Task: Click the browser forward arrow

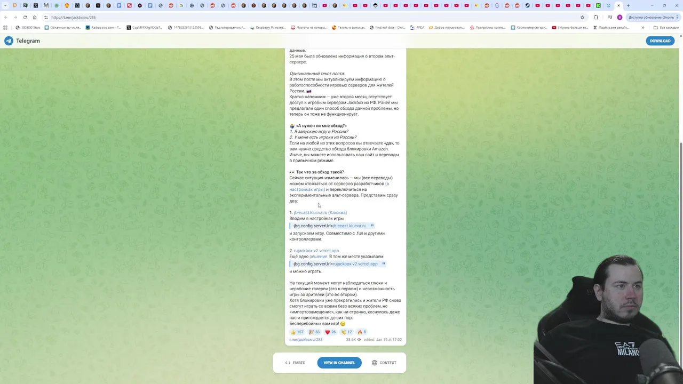Action: point(15,17)
